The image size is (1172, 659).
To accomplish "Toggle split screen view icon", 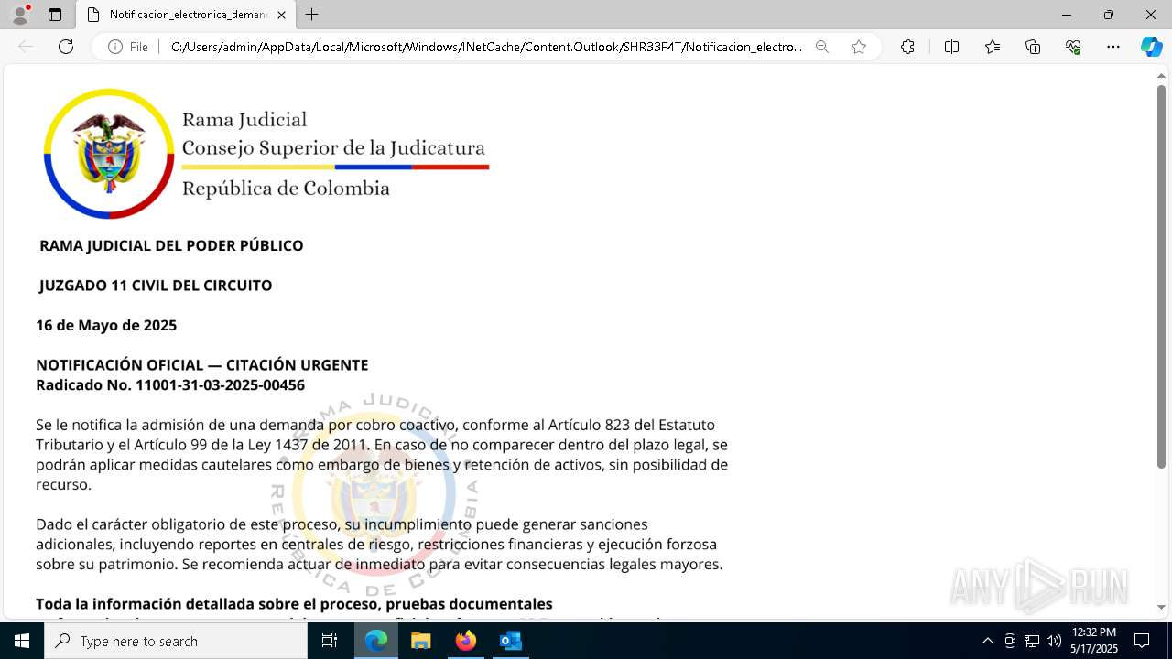I will click(951, 47).
